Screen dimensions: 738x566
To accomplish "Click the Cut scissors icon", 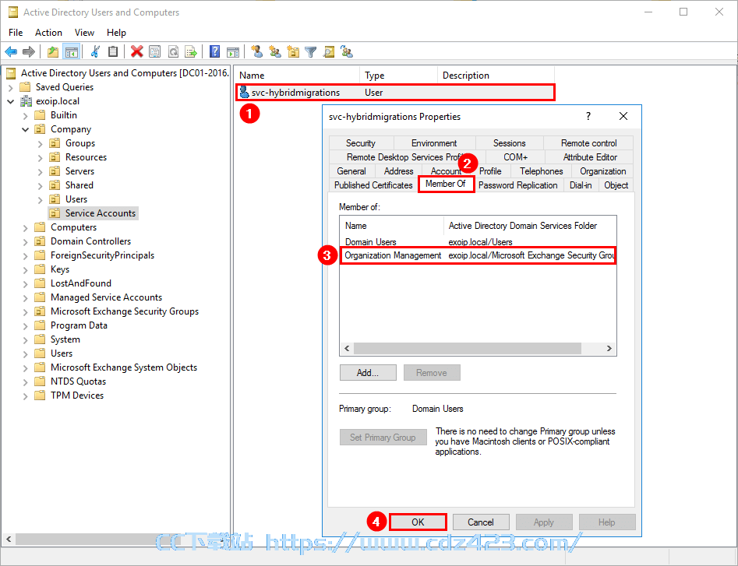I will point(95,51).
